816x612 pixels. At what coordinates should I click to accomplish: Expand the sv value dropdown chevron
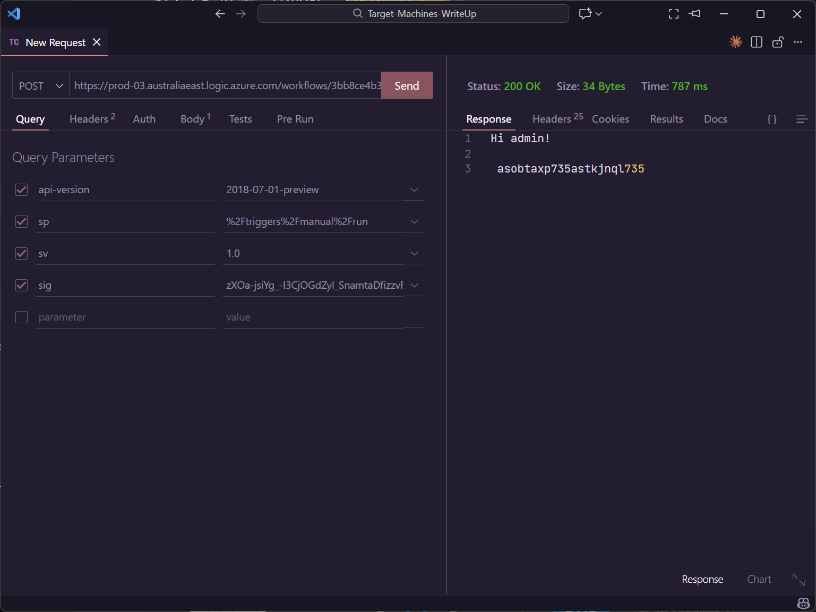(414, 254)
